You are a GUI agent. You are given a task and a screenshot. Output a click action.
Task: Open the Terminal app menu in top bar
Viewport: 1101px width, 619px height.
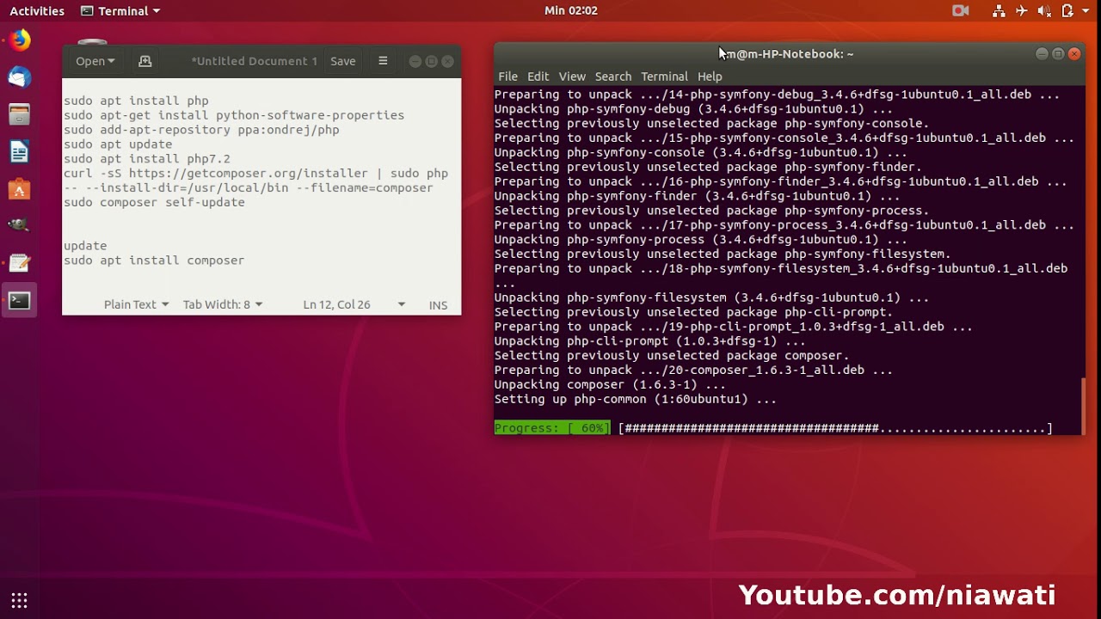click(x=120, y=11)
